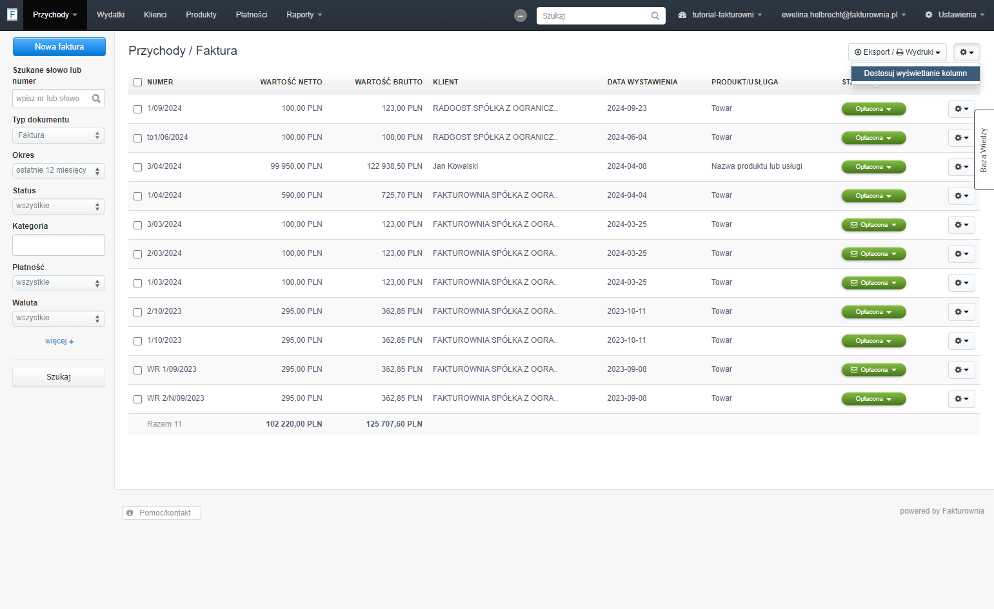Open gear menu for invoice 1/04/2024
Viewport: 994px width, 609px height.
pyautogui.click(x=961, y=196)
